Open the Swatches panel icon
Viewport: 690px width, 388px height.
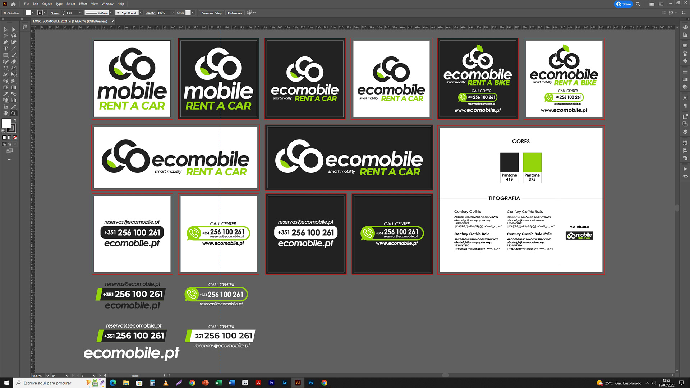point(685,46)
